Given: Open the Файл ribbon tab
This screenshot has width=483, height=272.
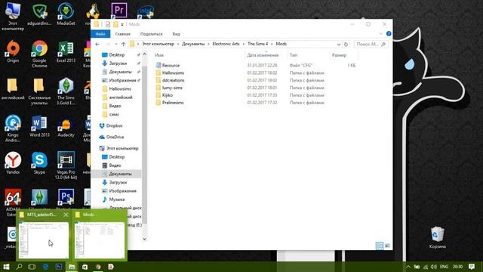Looking at the screenshot, I should click(100, 33).
